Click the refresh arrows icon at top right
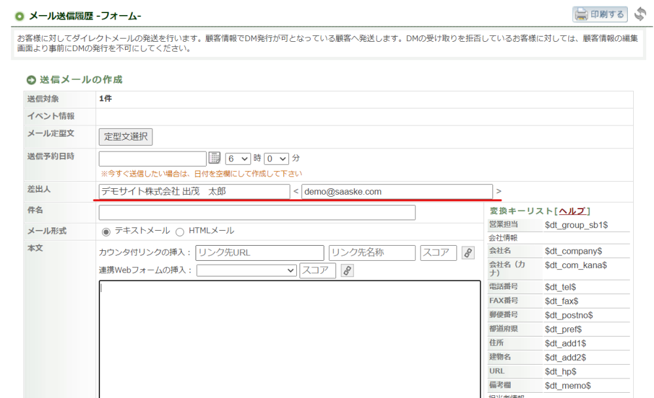The width and height of the screenshot is (654, 398). tap(640, 14)
